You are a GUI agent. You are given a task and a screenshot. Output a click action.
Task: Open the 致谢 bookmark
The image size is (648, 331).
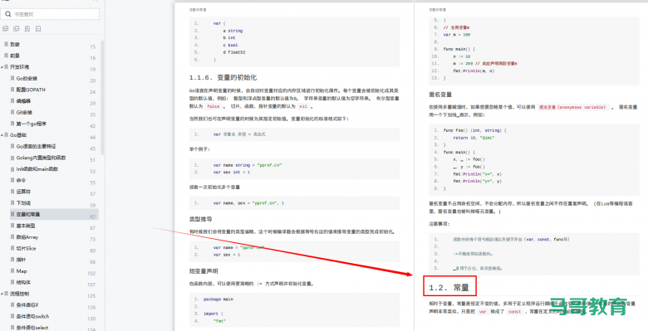pyautogui.click(x=15, y=44)
